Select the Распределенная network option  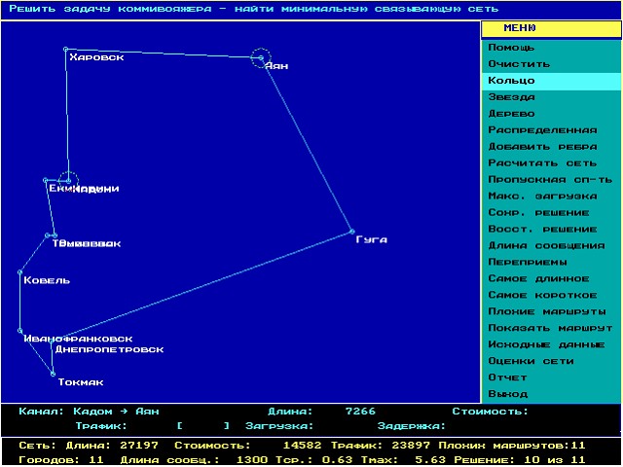[542, 130]
